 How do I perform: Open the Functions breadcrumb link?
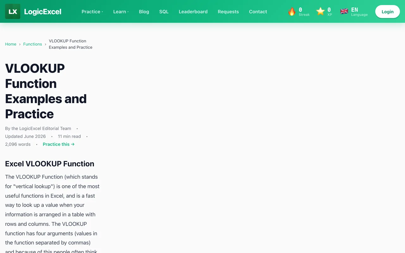(x=33, y=44)
